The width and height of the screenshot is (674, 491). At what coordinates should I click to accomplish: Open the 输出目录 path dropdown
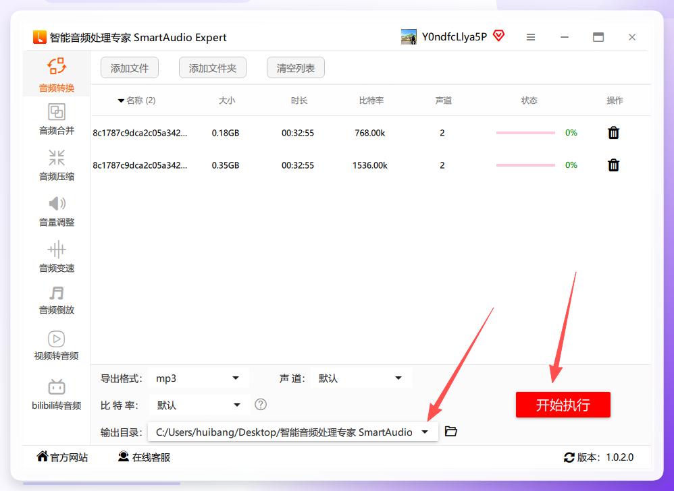tap(292, 432)
